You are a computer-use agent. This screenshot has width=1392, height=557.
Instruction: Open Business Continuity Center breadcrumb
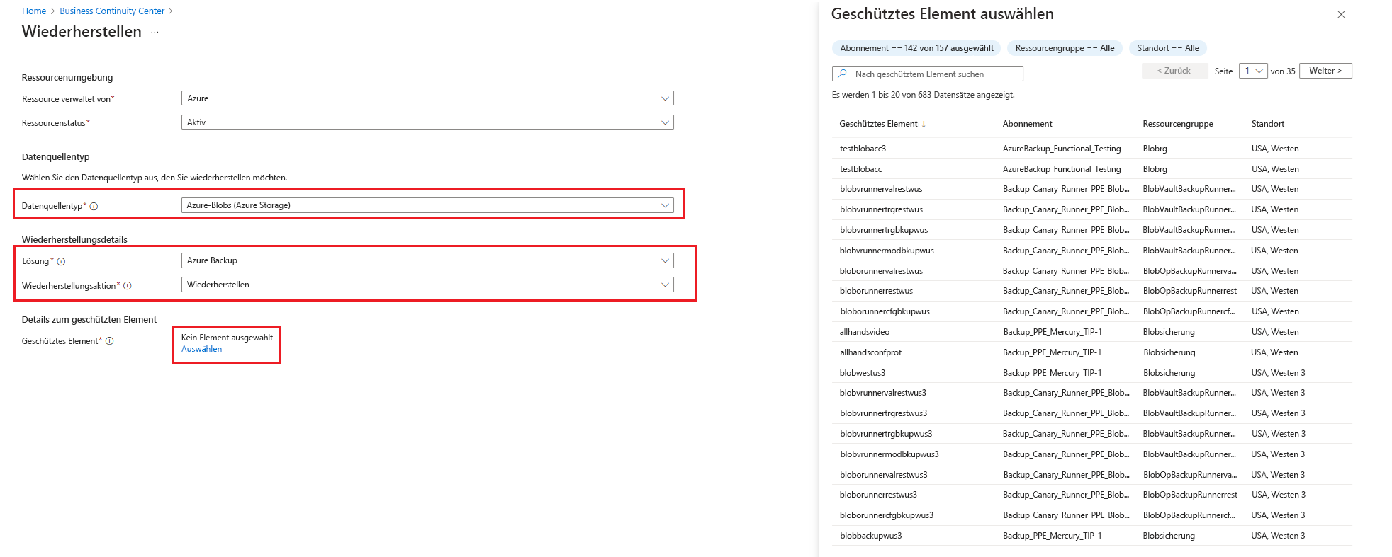coord(112,11)
